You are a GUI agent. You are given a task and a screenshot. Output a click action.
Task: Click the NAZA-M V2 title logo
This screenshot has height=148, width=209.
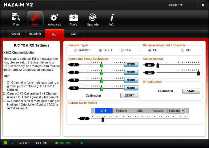18,5
